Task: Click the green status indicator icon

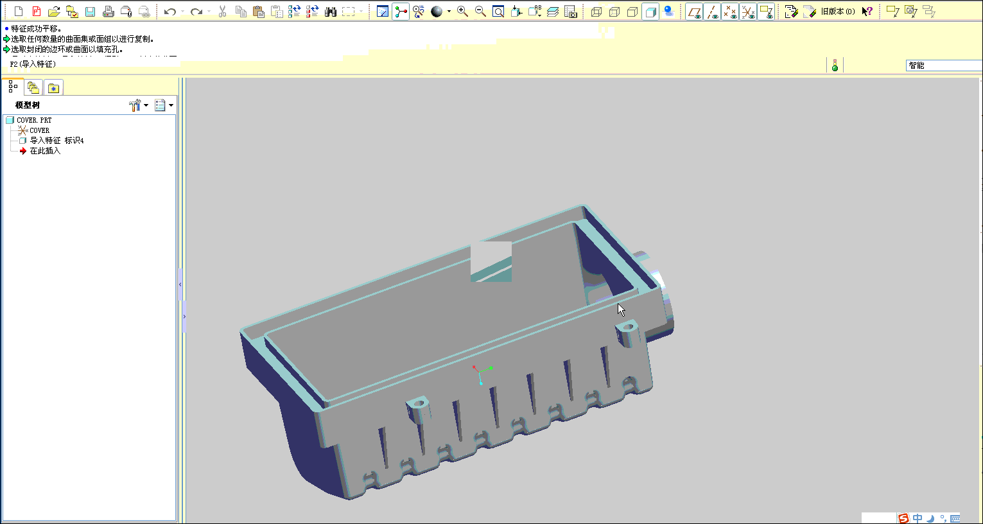Action: [835, 65]
